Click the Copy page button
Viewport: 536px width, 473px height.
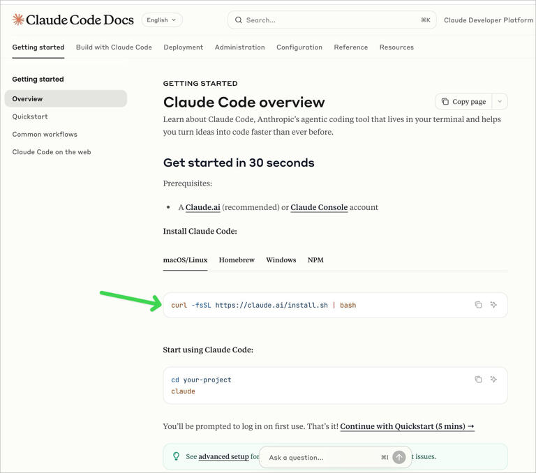point(463,102)
